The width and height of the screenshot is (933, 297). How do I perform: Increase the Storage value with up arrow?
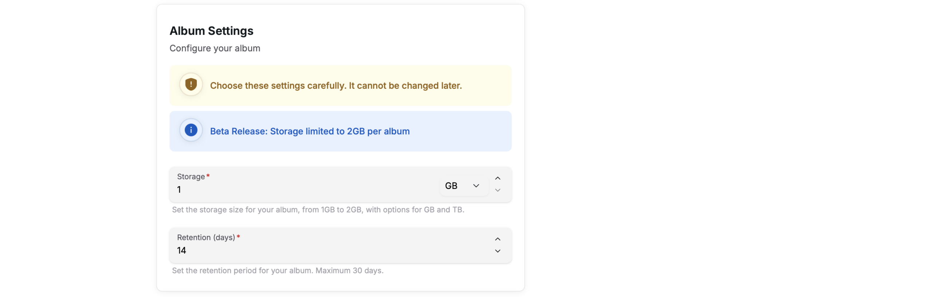pos(497,178)
